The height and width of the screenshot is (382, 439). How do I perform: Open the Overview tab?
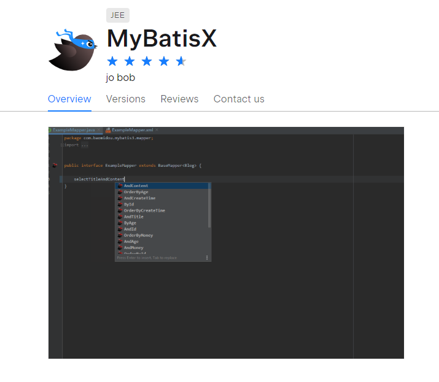pos(69,99)
